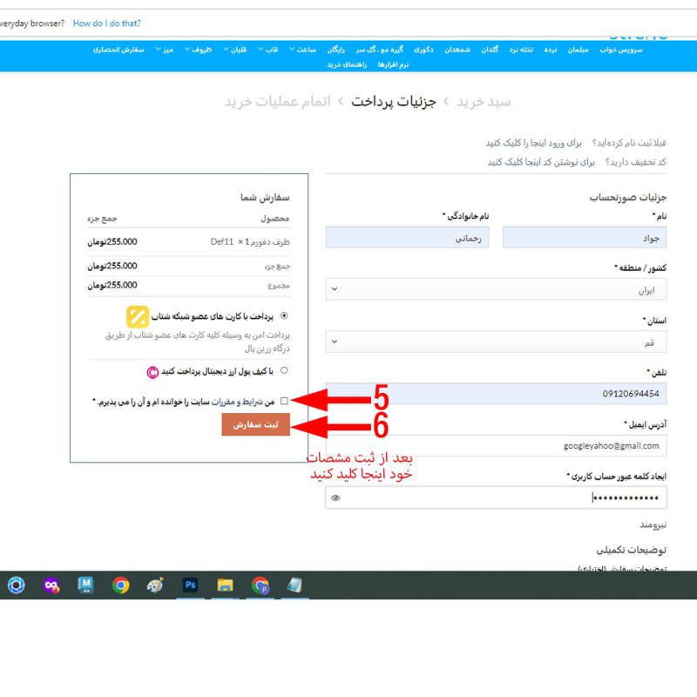Image resolution: width=697 pixels, height=697 pixels.
Task: Toggle password visibility eye icon
Action: coord(335,498)
